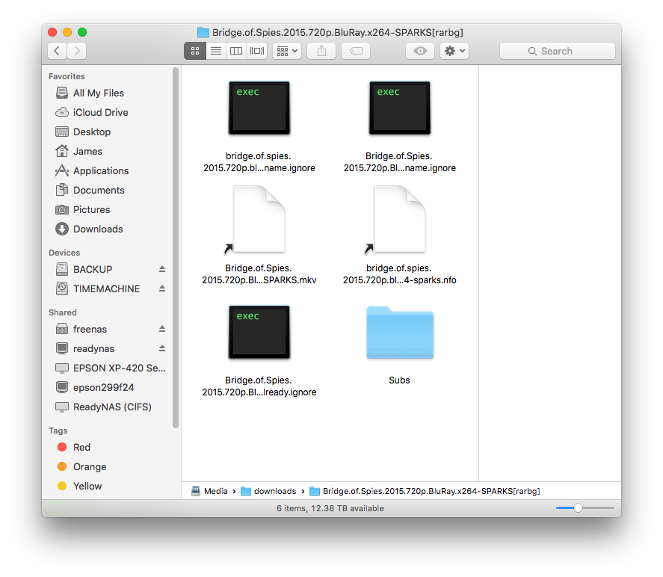Eject the TIMEMACHINE drive
This screenshot has height=577, width=663.
(x=162, y=288)
